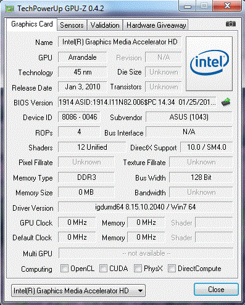Click the Die Size Unknown field
Screen dimensions: 245x305
(164, 72)
